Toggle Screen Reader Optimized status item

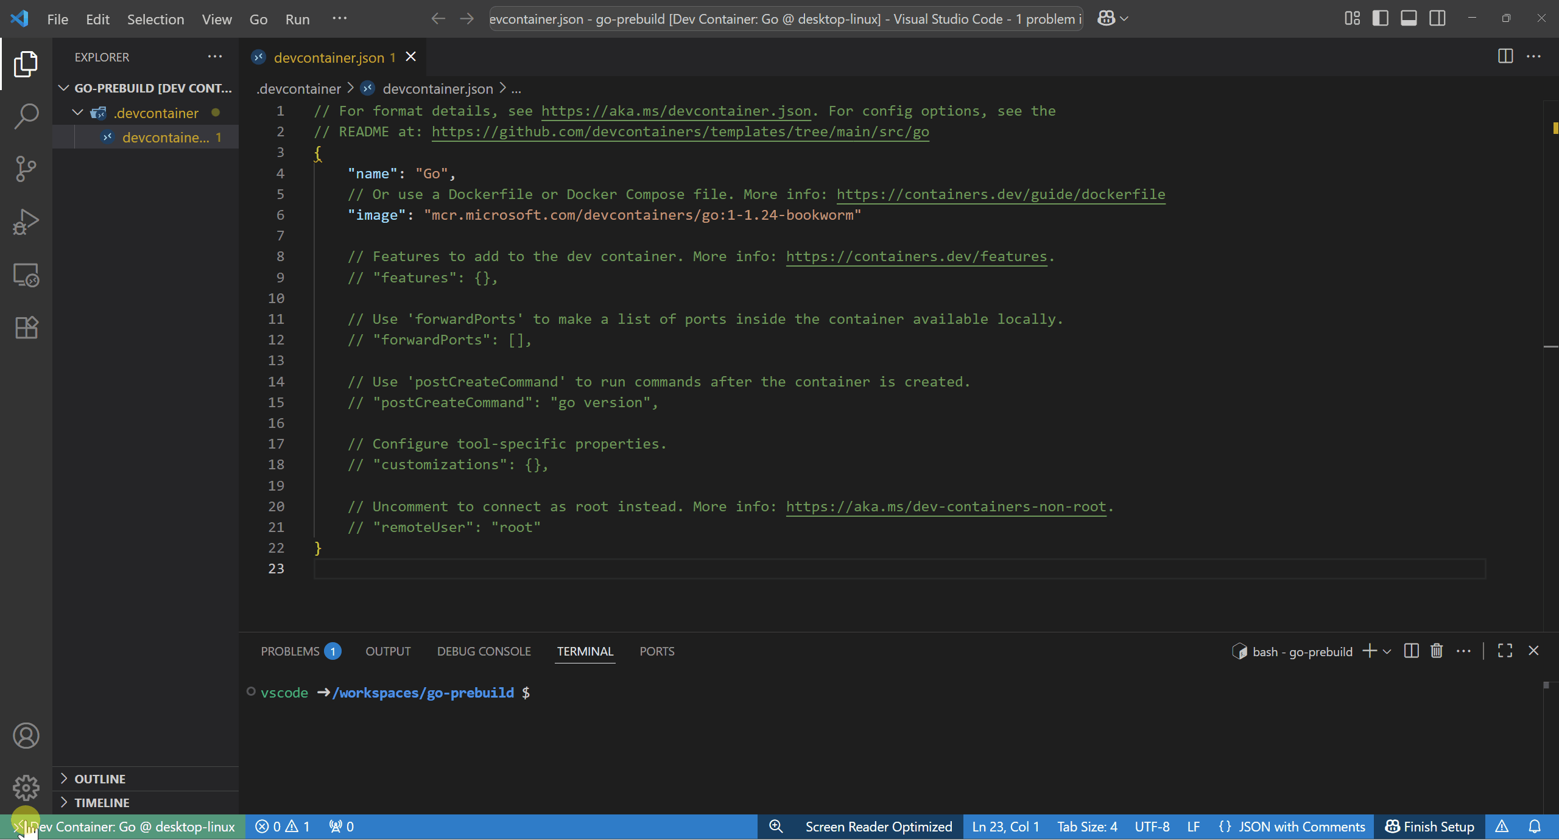[x=878, y=827]
